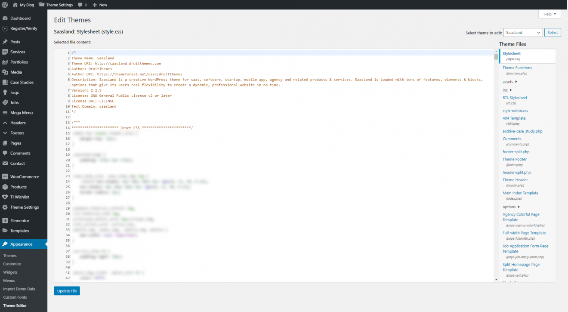Open the WooCommerce icon in sidebar
The width and height of the screenshot is (568, 312).
coord(5,177)
